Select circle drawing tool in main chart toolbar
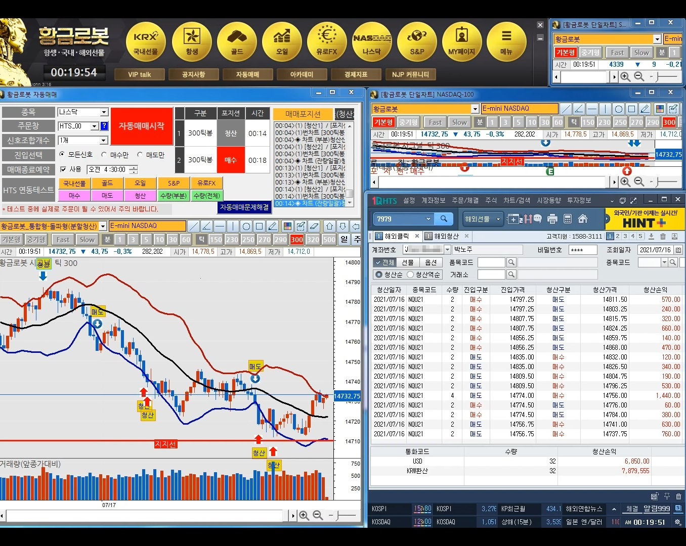Viewport: 686px width, 546px height. tap(246, 226)
